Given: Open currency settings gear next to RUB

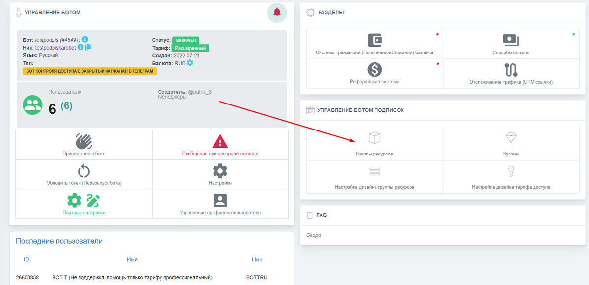Looking at the screenshot, I should point(190,63).
